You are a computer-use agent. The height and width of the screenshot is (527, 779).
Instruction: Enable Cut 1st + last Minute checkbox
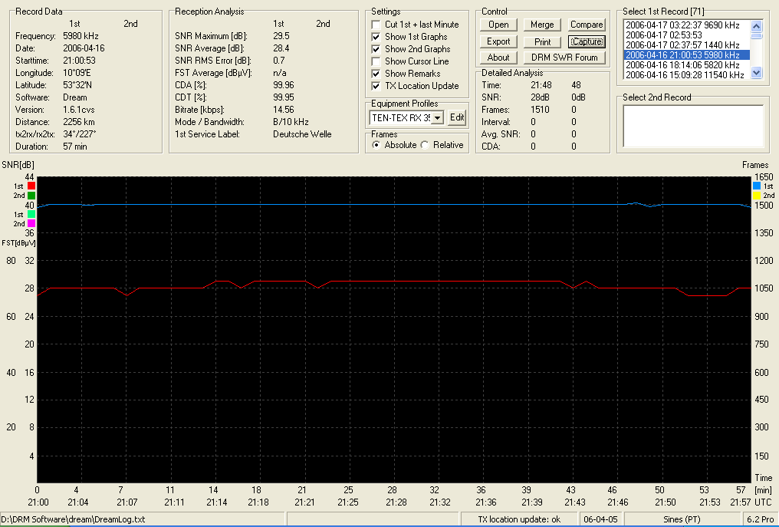[376, 25]
